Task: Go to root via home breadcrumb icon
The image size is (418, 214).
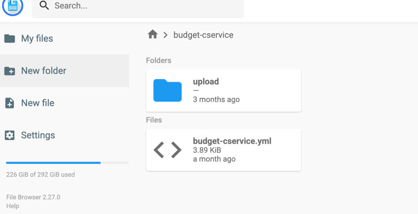Action: click(x=153, y=34)
